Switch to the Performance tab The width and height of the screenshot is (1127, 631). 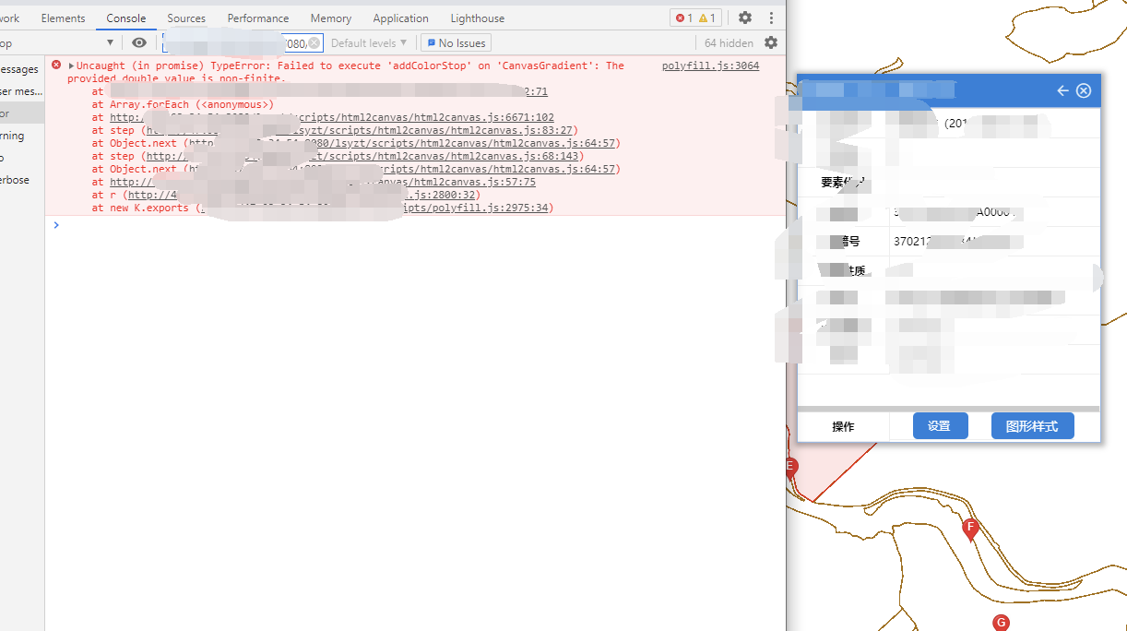(x=258, y=18)
